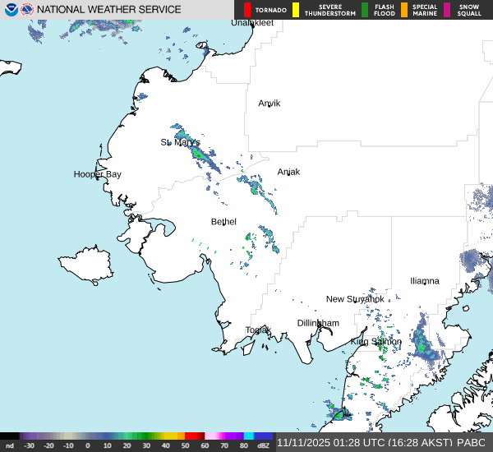Image resolution: width=493 pixels, height=452 pixels.
Task: Click the NOAA logo icon
Action: pos(12,10)
